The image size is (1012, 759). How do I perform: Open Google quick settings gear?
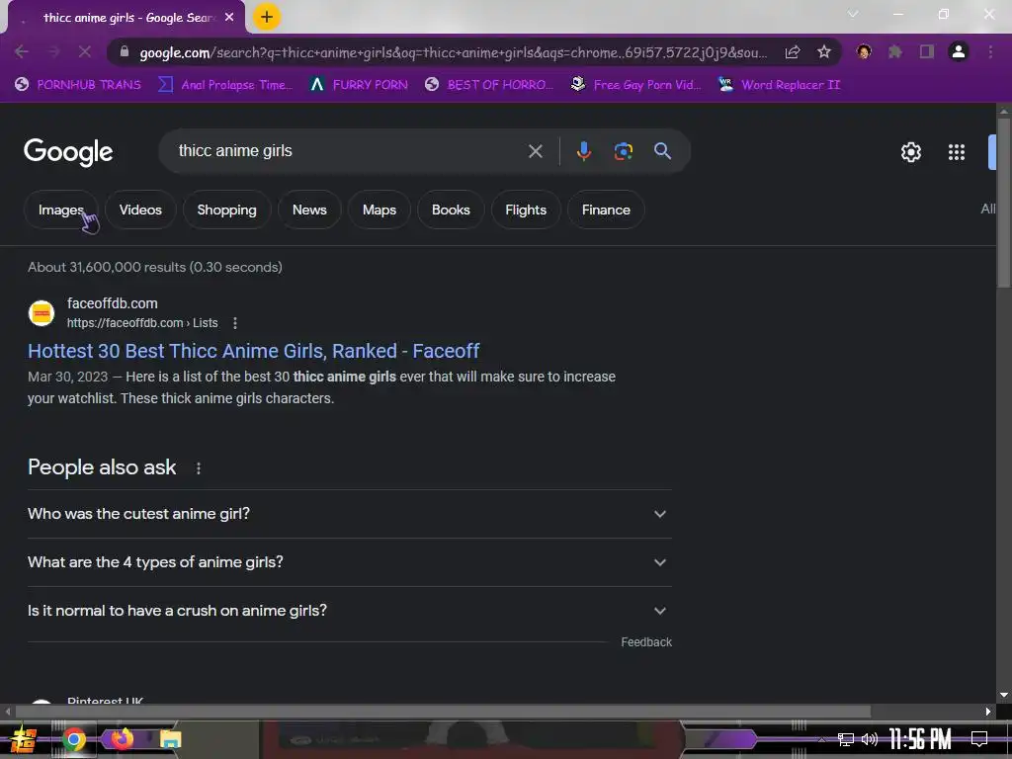[910, 151]
